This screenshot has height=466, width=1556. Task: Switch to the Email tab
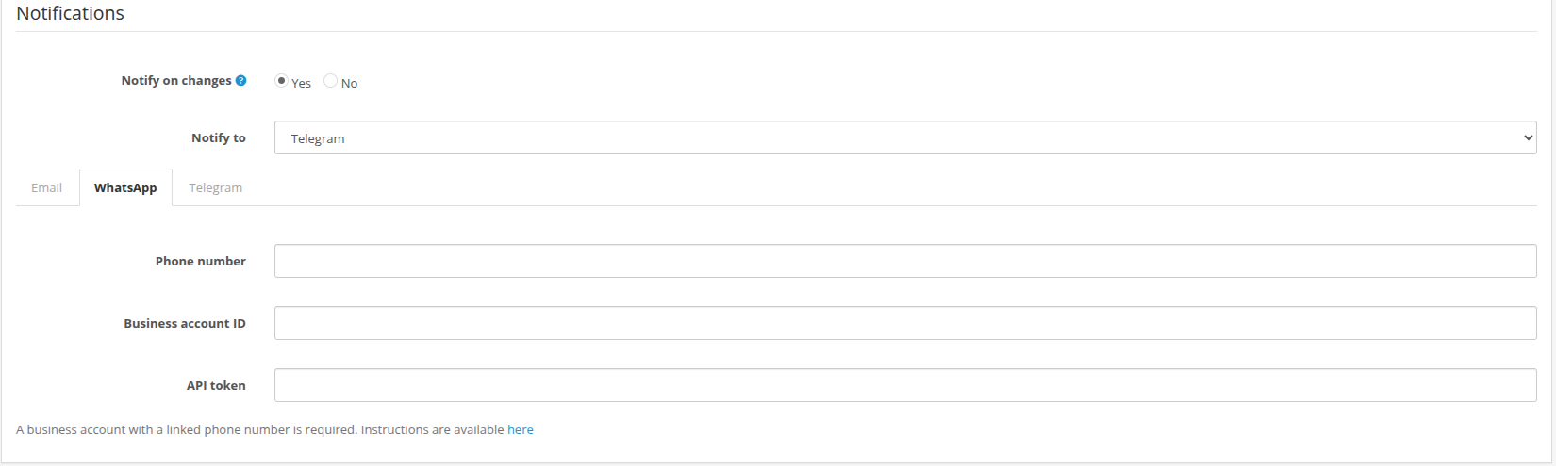(47, 187)
